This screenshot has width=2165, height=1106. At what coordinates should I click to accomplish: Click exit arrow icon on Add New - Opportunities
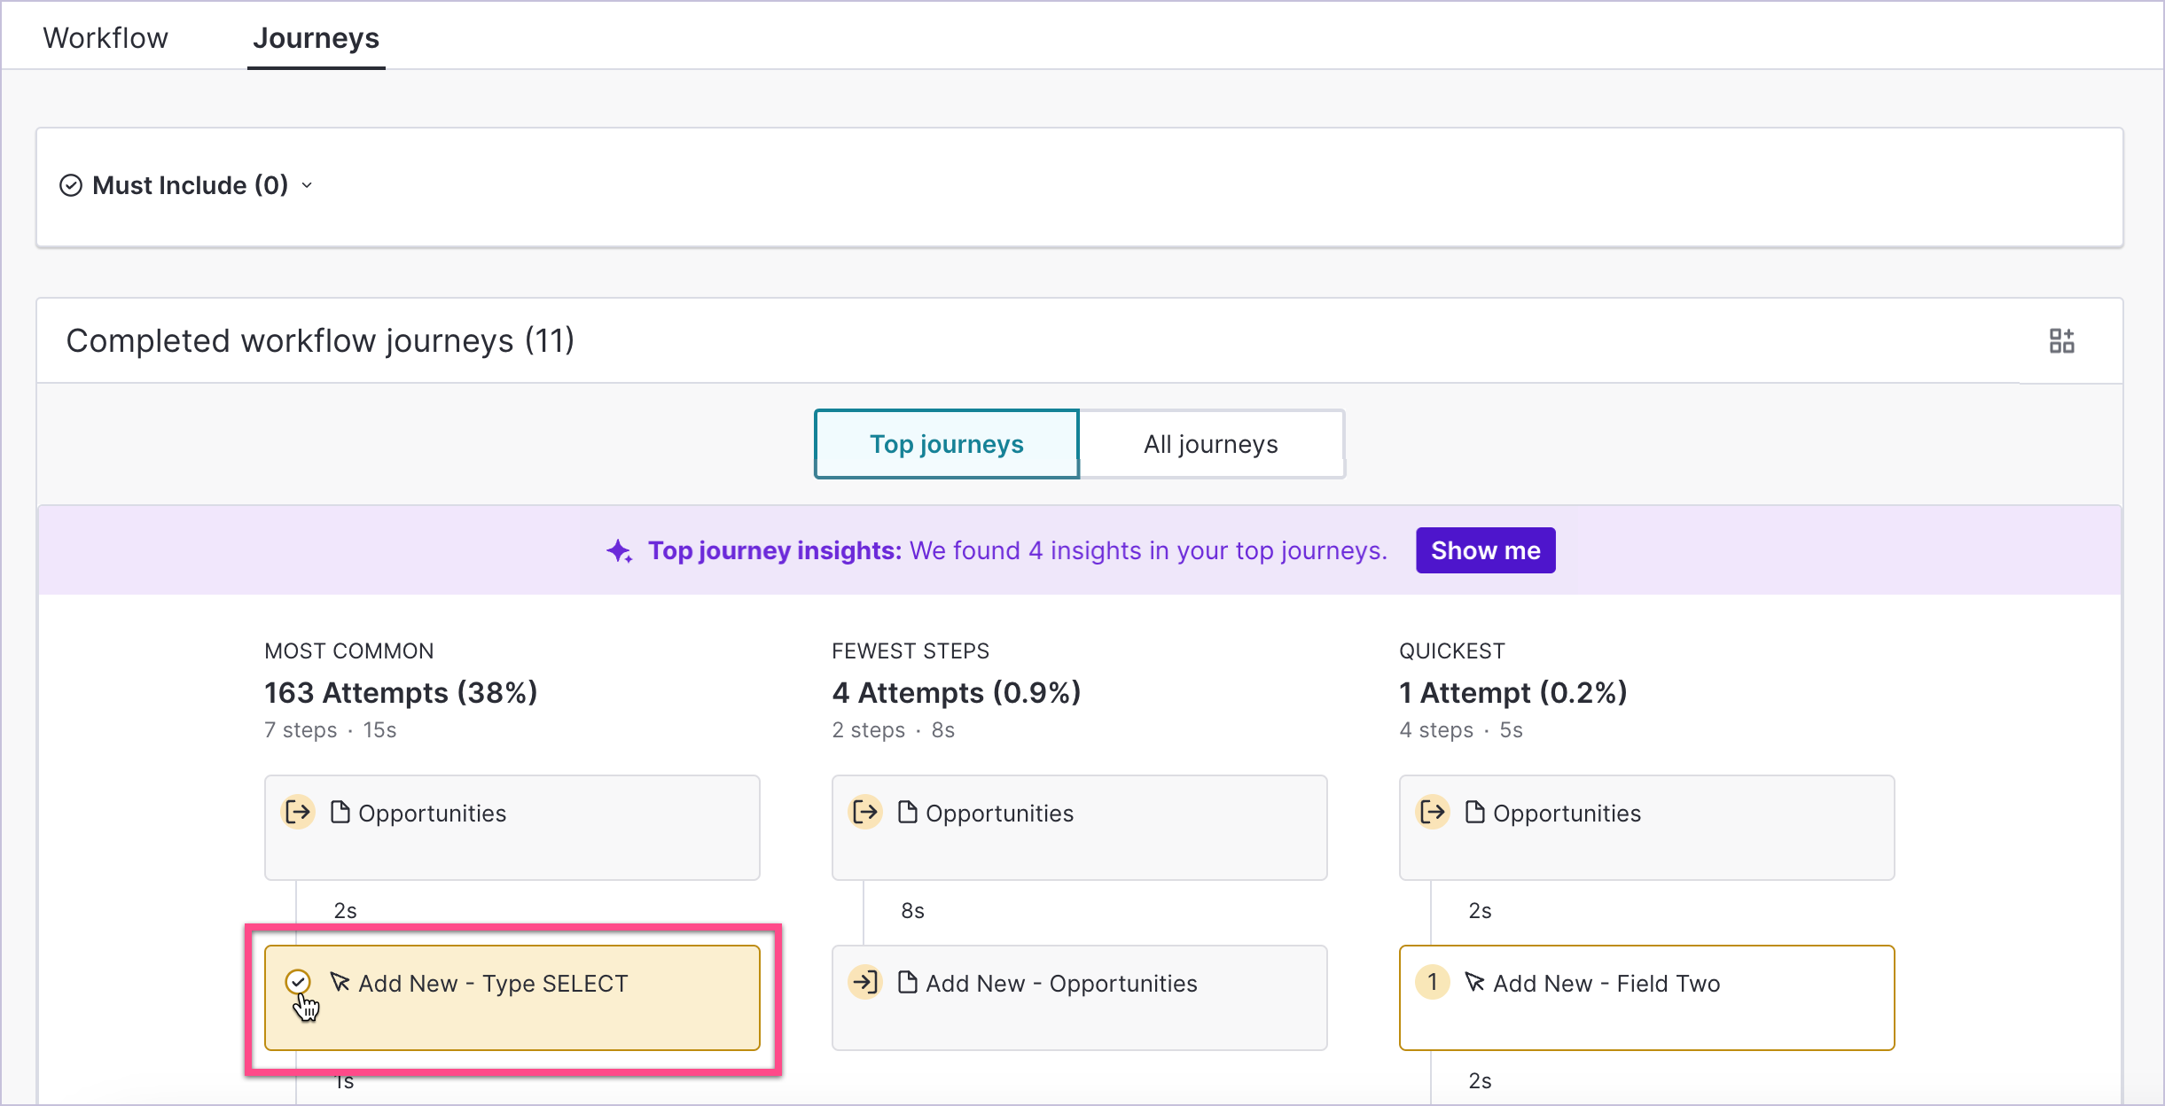[865, 982]
